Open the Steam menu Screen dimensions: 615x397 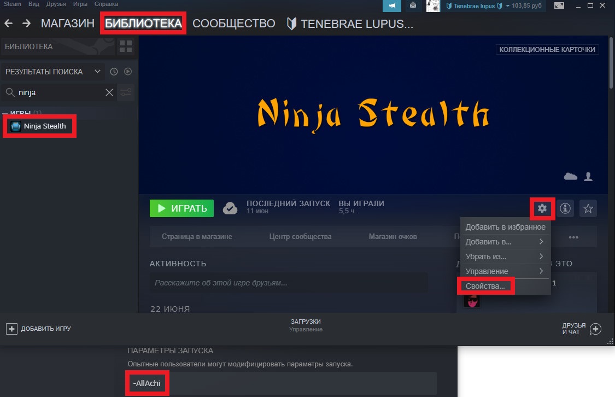pyautogui.click(x=13, y=4)
